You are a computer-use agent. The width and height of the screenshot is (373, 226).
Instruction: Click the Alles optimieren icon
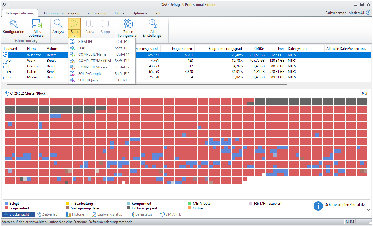(x=37, y=24)
